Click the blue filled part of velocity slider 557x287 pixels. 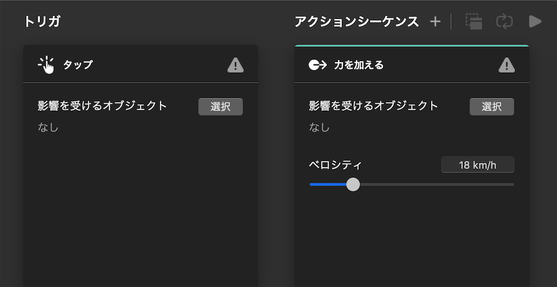328,184
